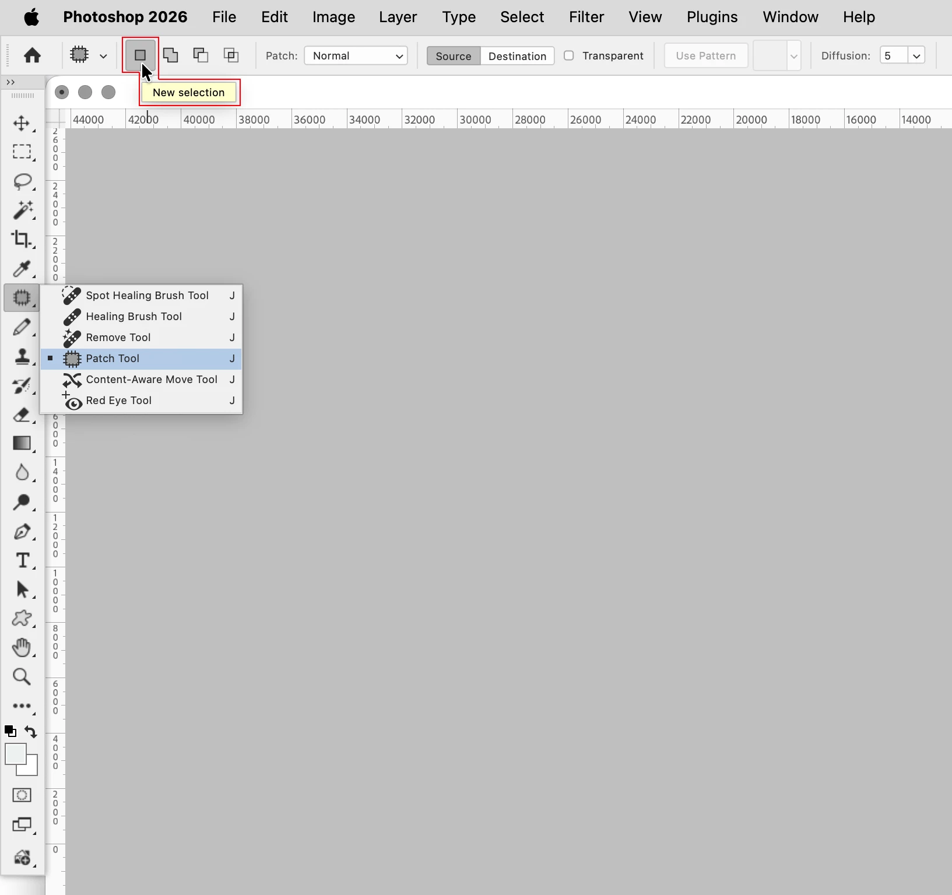The width and height of the screenshot is (952, 895).
Task: Choose the Blur tool
Action: point(22,472)
